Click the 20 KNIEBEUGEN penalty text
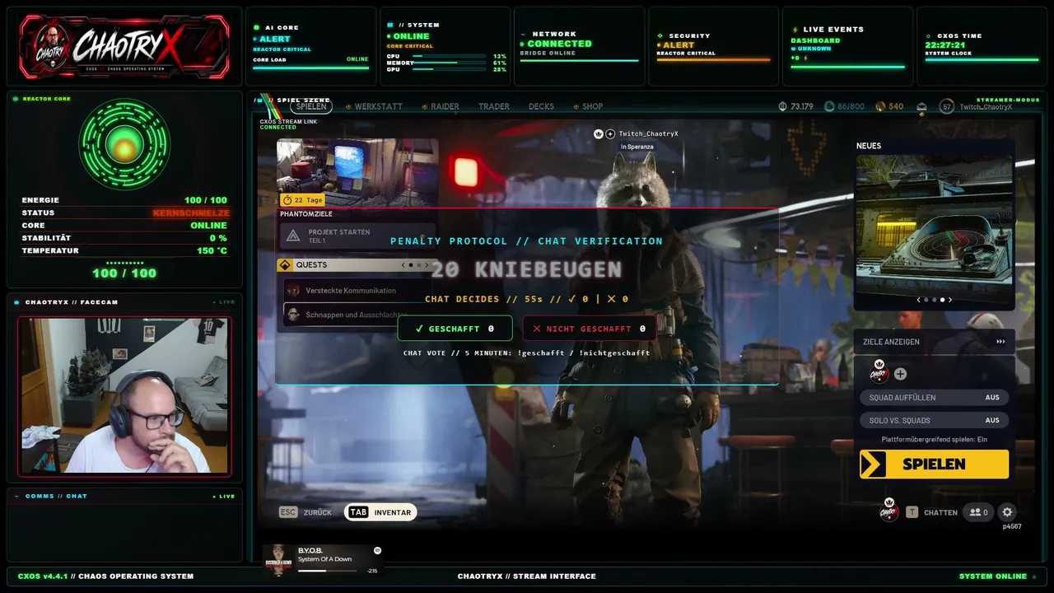1054x593 pixels. coord(526,269)
